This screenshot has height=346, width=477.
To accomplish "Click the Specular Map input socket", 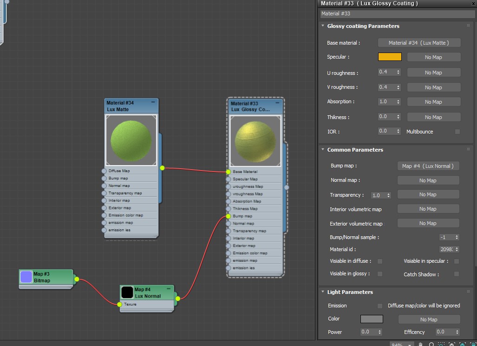I will tap(229, 179).
